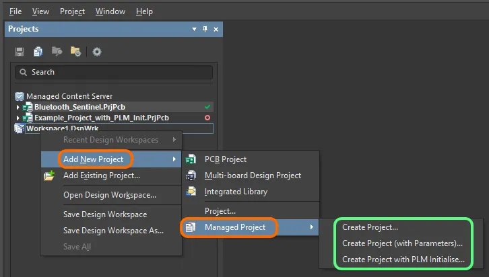
Task: Open the Managed Project submenu arrow
Action: [x=312, y=227]
